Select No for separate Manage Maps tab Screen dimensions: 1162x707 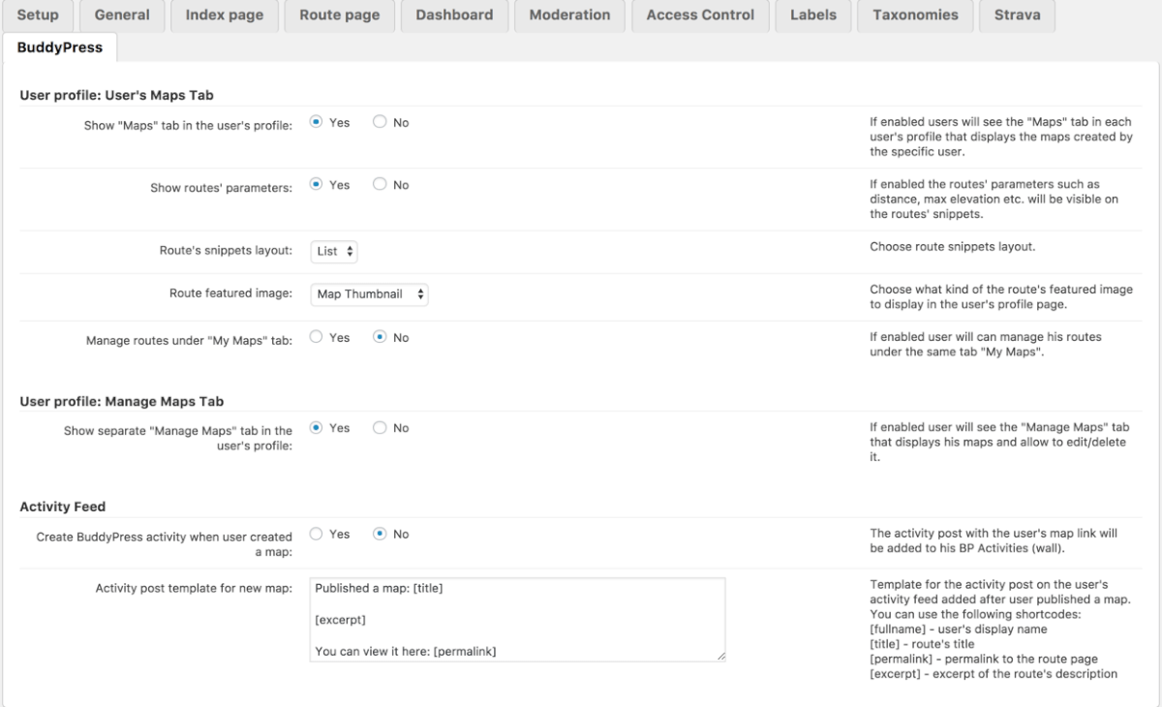(381, 428)
